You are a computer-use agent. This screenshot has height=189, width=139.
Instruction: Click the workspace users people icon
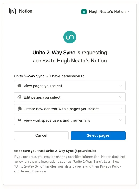point(19,120)
